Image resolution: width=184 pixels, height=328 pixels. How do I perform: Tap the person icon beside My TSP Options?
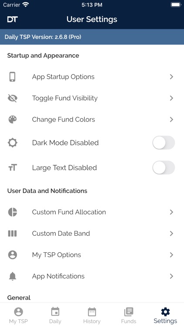[x=12, y=255]
